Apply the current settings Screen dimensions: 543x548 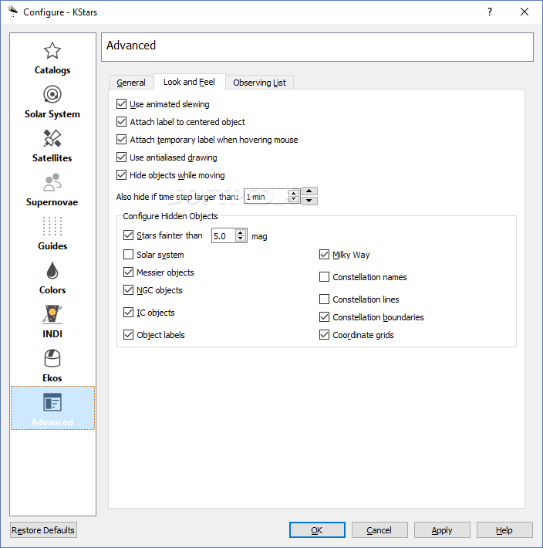tap(442, 530)
